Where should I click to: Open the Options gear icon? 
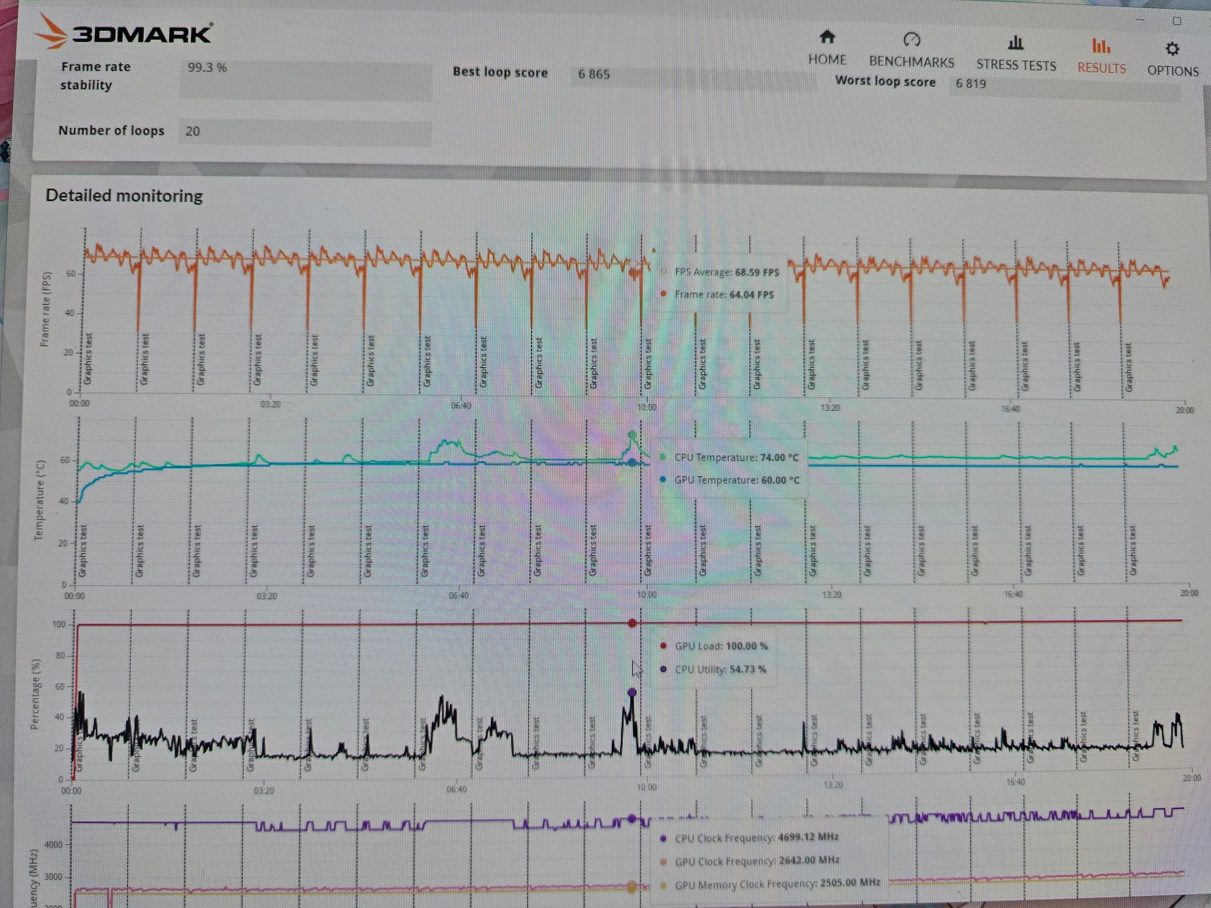1173,48
